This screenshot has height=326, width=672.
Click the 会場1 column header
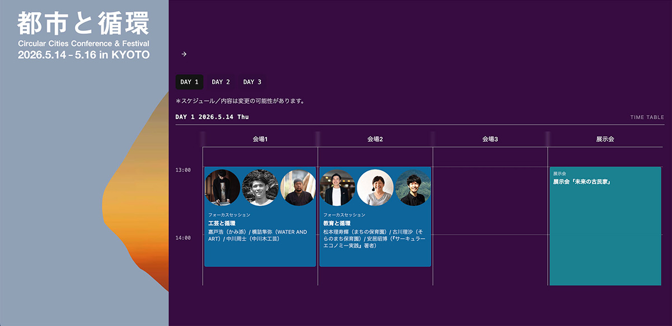(x=260, y=139)
